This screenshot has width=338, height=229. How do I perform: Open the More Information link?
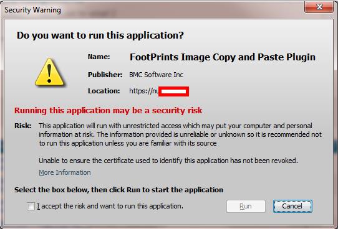point(65,172)
